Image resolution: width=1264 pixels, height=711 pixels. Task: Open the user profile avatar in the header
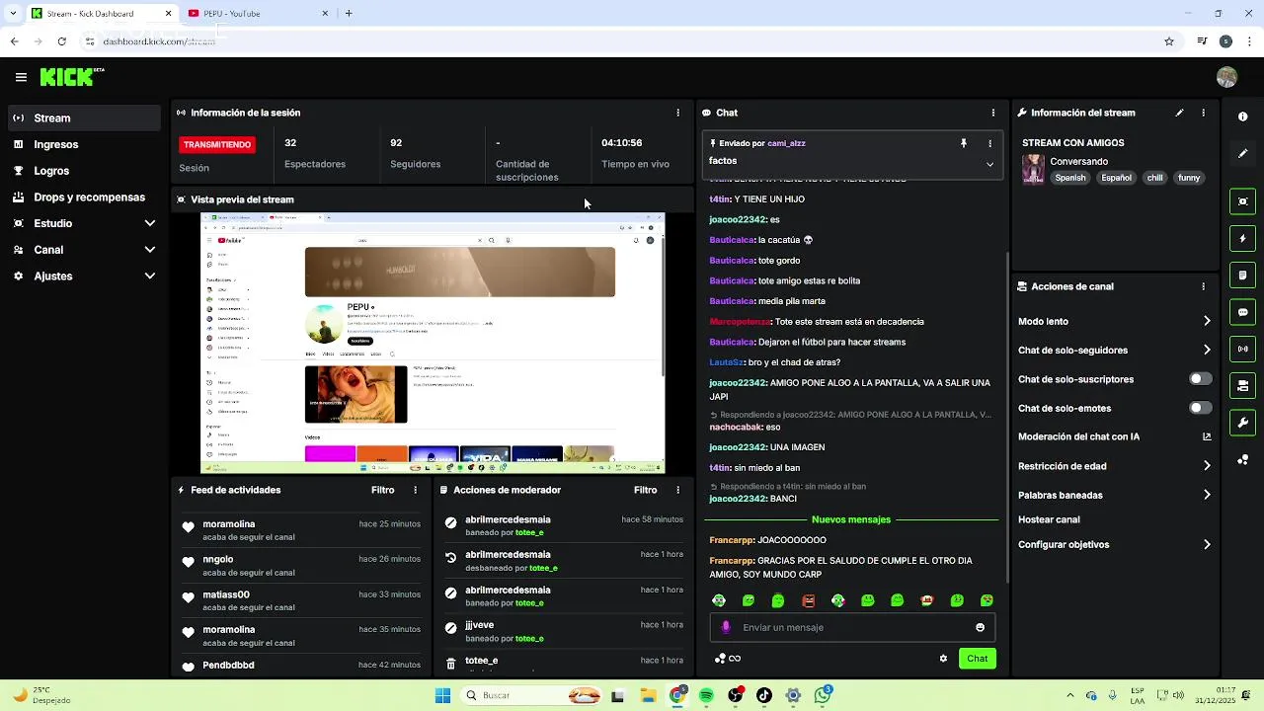pos(1226,77)
